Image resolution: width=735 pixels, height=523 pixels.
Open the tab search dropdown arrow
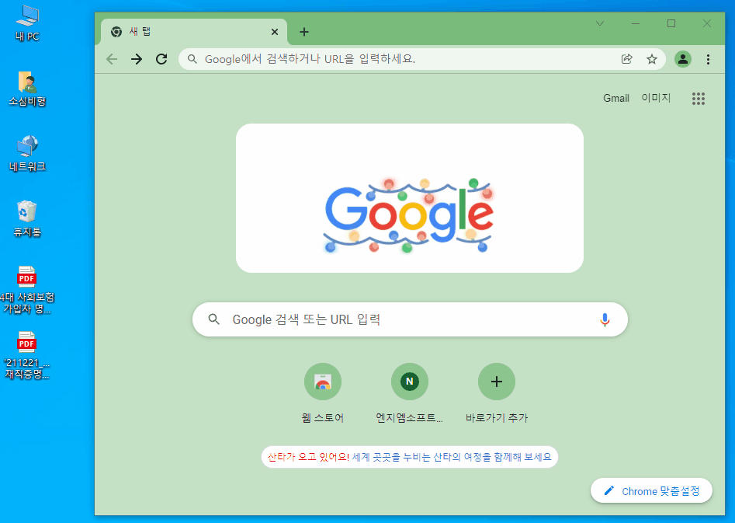[x=599, y=23]
